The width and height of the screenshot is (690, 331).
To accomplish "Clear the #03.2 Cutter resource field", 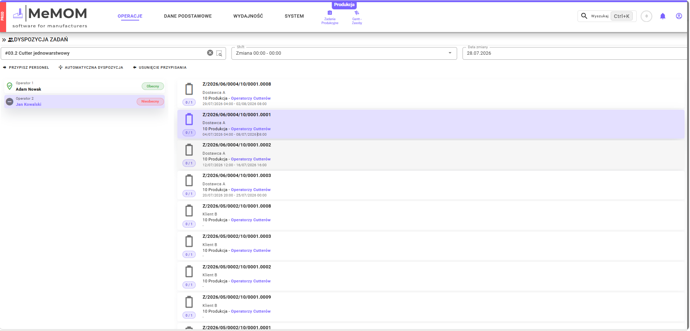I will [210, 53].
